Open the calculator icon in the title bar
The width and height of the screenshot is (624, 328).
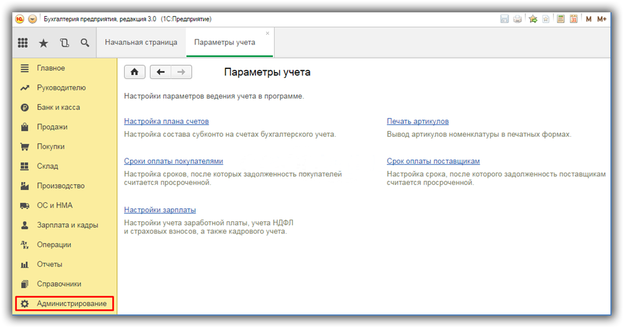560,18
